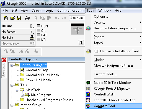Click the StepNum search input field

click(x=77, y=18)
